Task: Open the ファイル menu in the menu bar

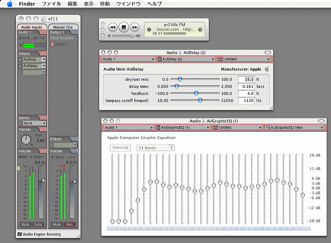Action: click(51, 4)
